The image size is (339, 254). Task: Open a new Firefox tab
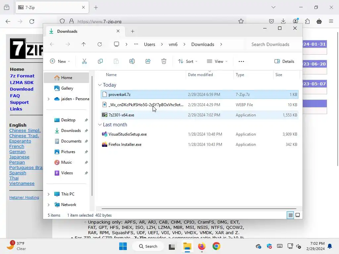[96, 8]
